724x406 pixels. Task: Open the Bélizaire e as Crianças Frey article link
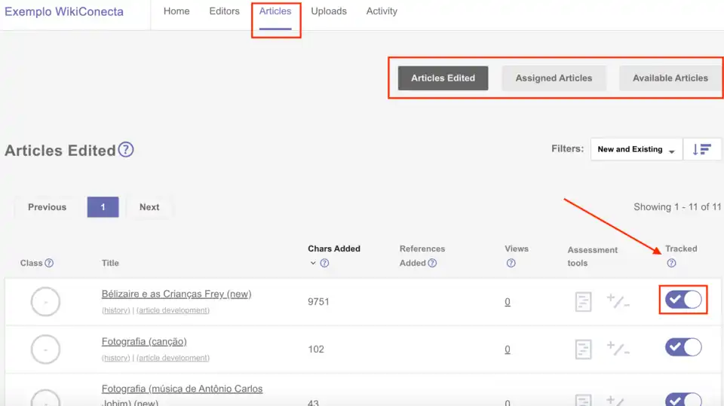pyautogui.click(x=176, y=294)
